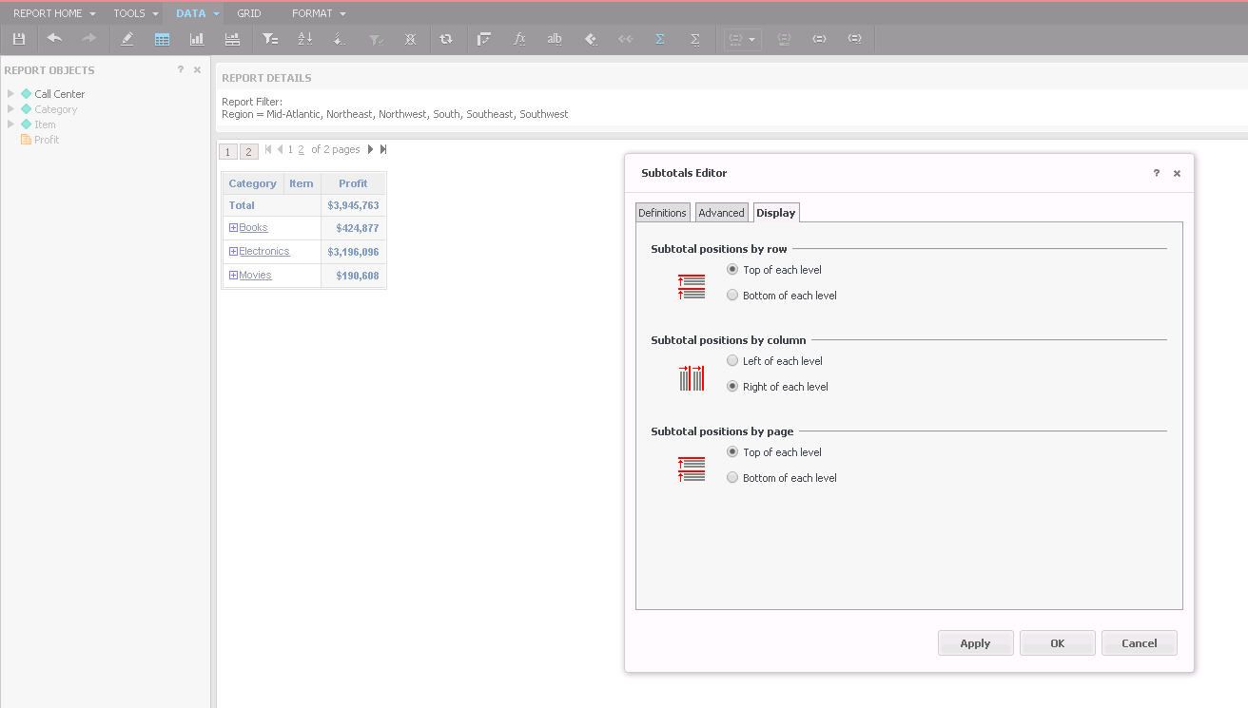Image resolution: width=1248 pixels, height=708 pixels.
Task: Expand the Movies row in grid
Action: [233, 276]
